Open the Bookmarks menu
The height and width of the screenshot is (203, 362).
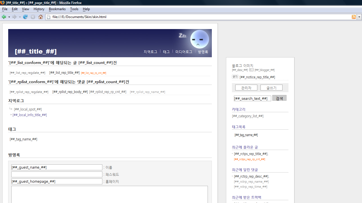click(57, 9)
